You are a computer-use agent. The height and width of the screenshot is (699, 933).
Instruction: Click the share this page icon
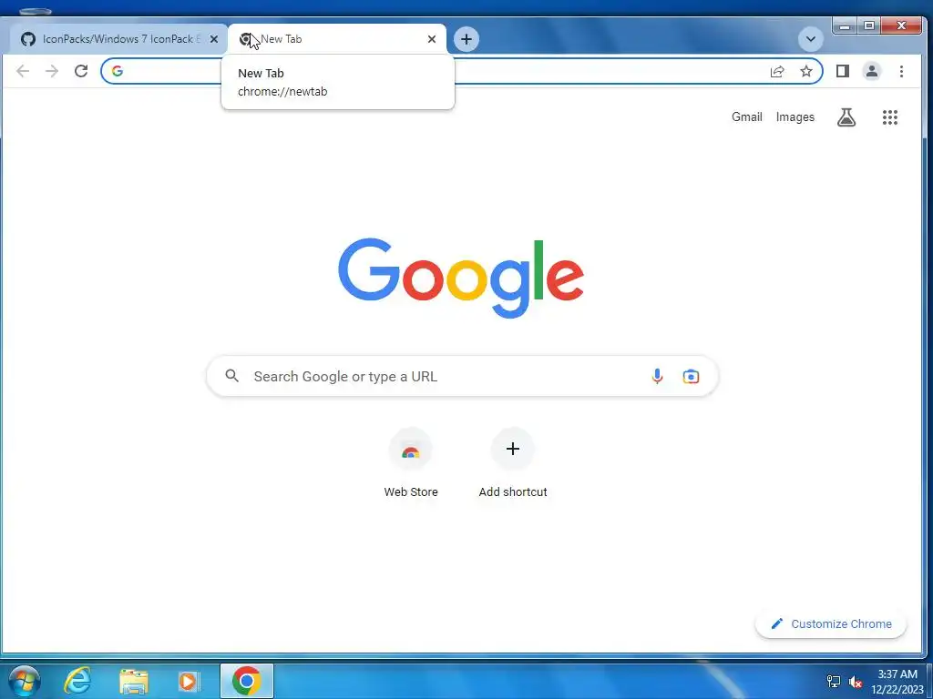tap(777, 71)
